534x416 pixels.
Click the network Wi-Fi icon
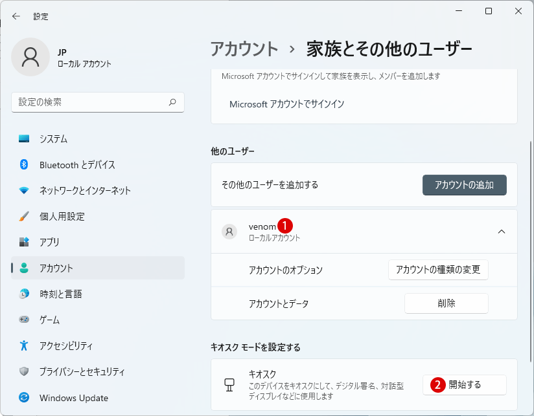tap(24, 191)
